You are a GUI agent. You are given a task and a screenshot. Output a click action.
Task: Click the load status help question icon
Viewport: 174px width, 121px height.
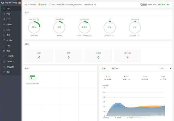click(38, 20)
